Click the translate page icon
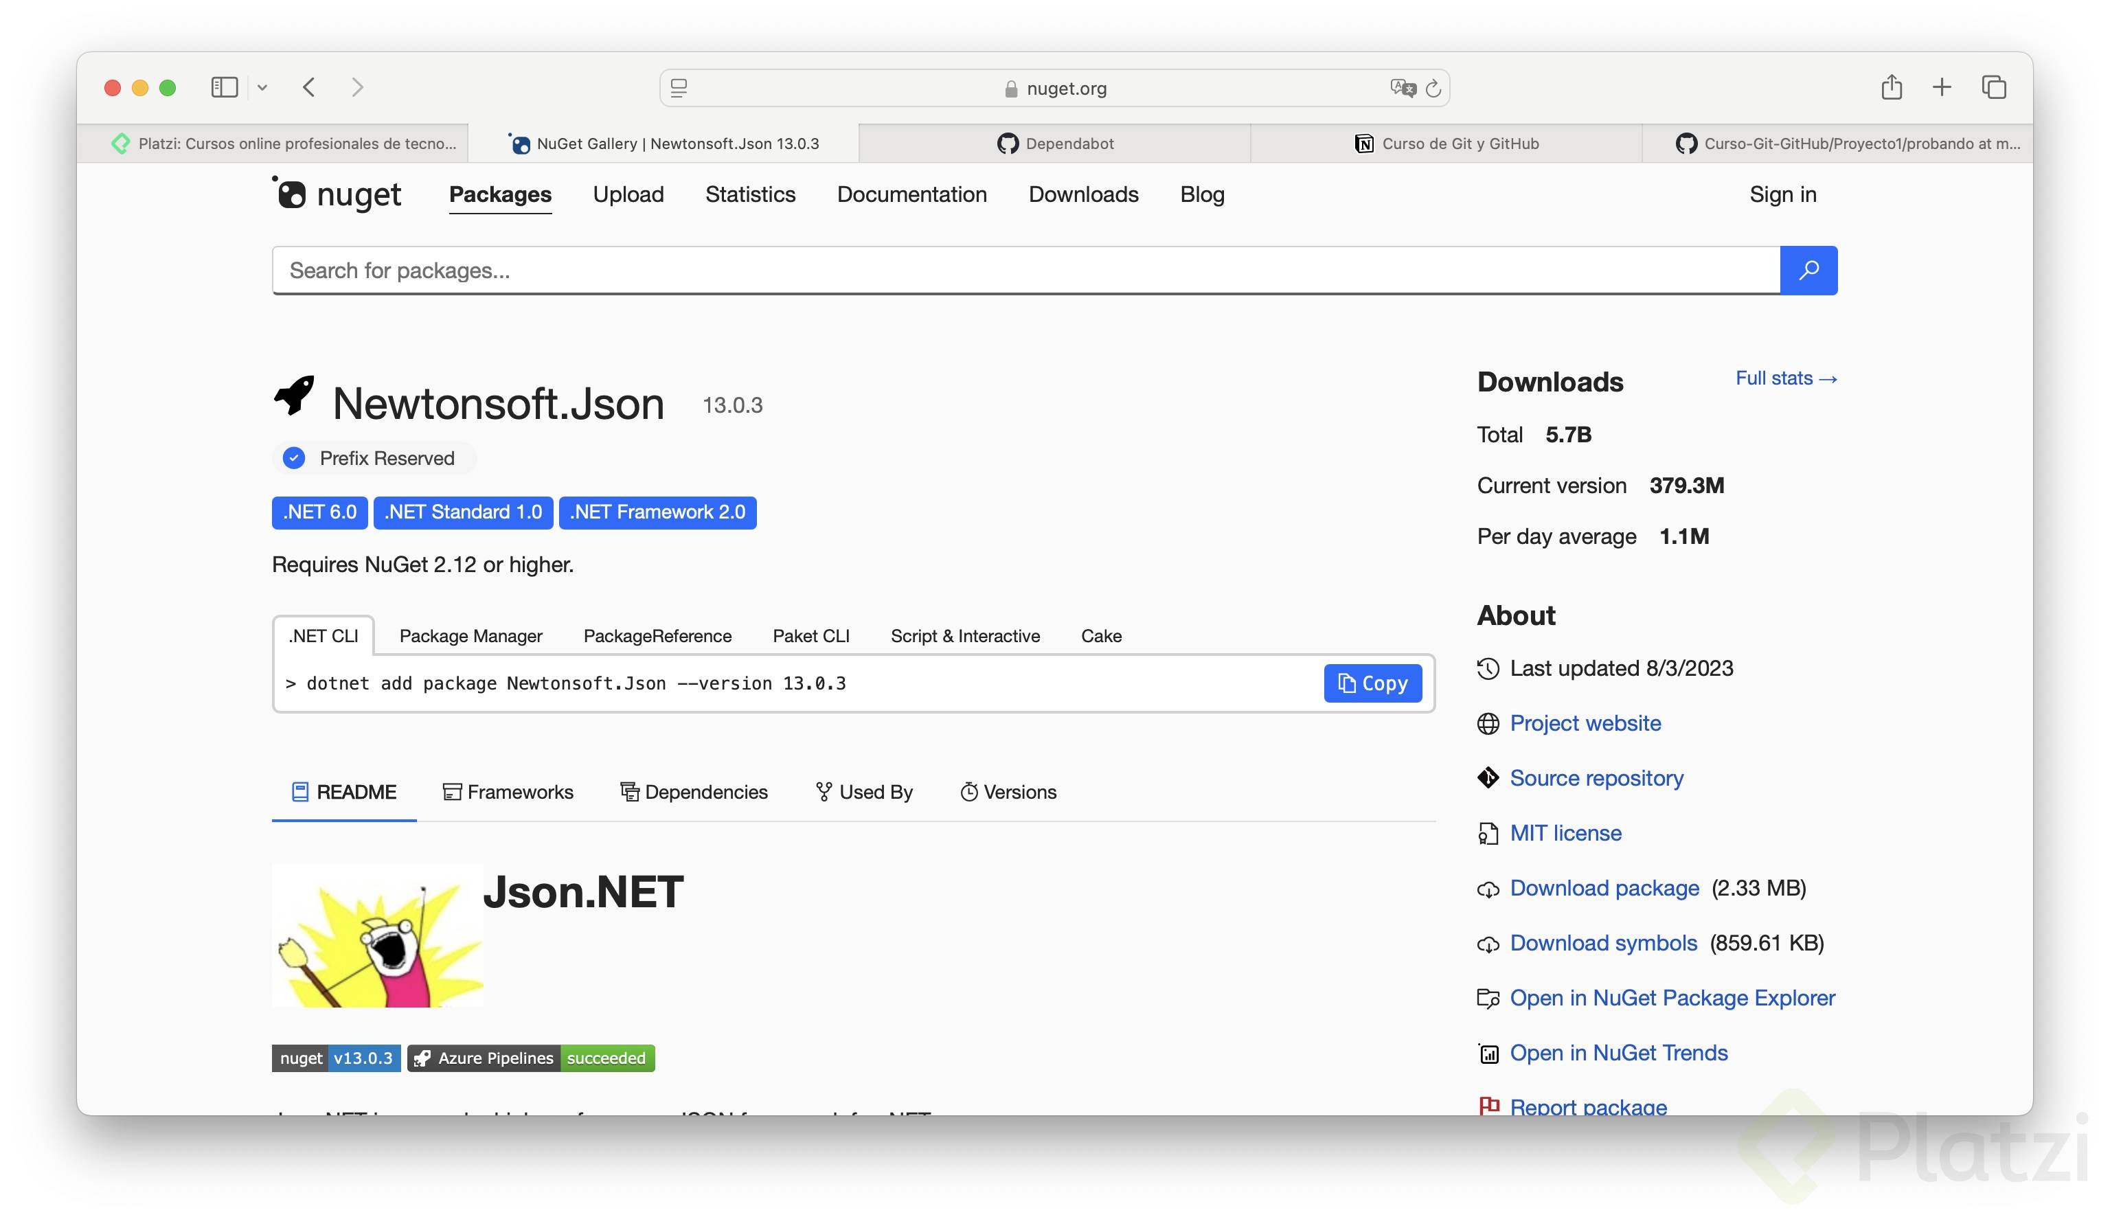The image size is (2110, 1217). click(x=1403, y=88)
